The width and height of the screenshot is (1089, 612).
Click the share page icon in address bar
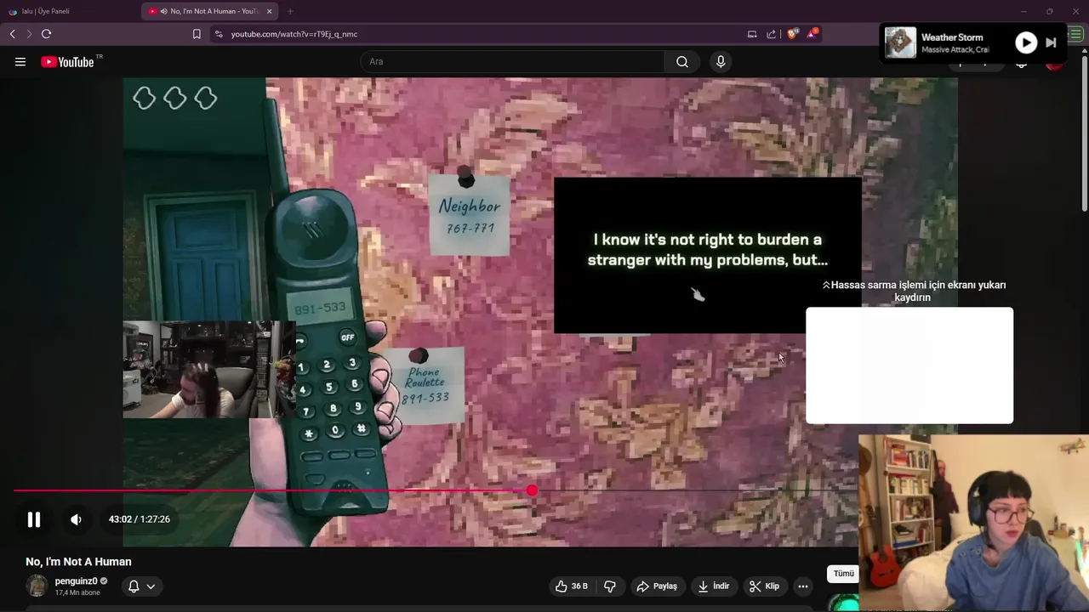click(x=771, y=34)
